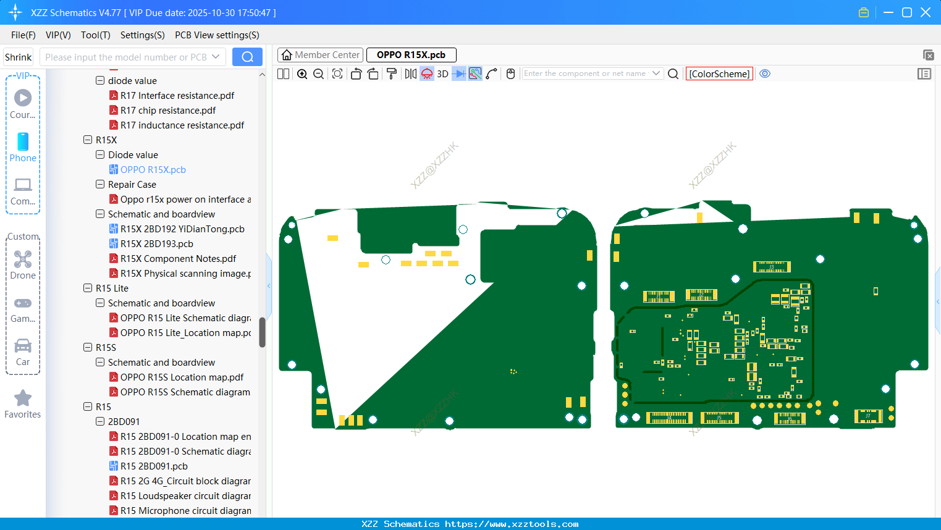Viewport: 941px width, 530px height.
Task: Collapse the Diode value folder under R15X
Action: (x=100, y=154)
